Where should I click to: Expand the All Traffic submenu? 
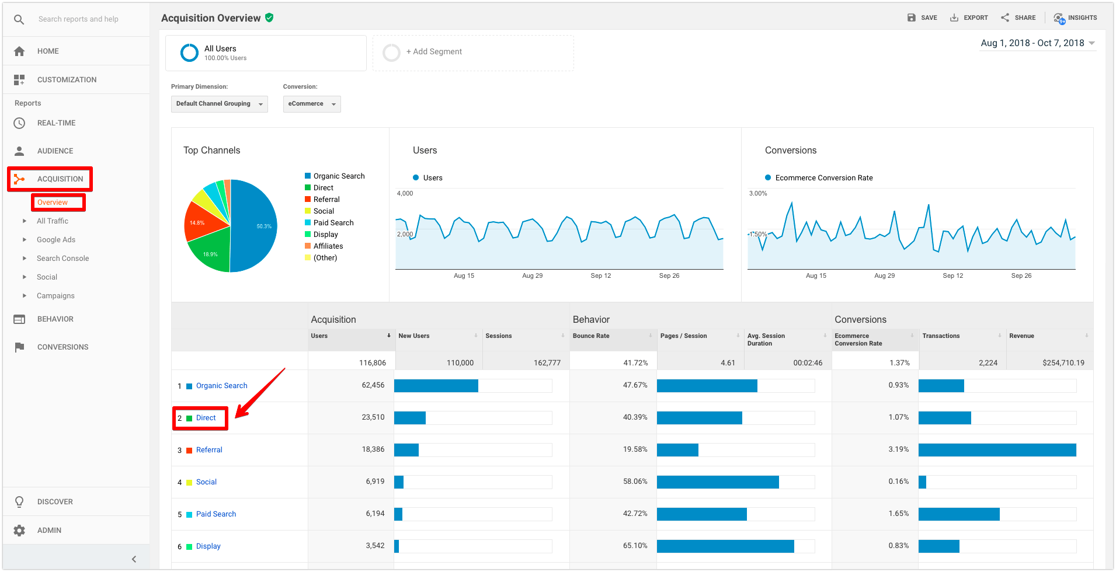(x=25, y=221)
